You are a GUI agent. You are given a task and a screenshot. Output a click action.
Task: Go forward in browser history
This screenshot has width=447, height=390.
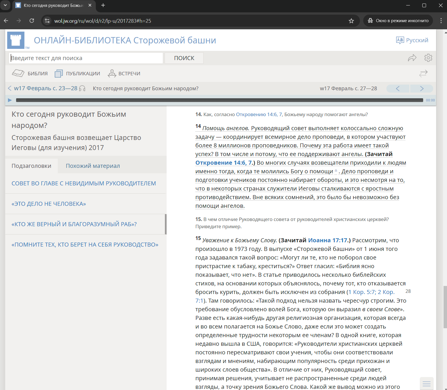pyautogui.click(x=19, y=21)
